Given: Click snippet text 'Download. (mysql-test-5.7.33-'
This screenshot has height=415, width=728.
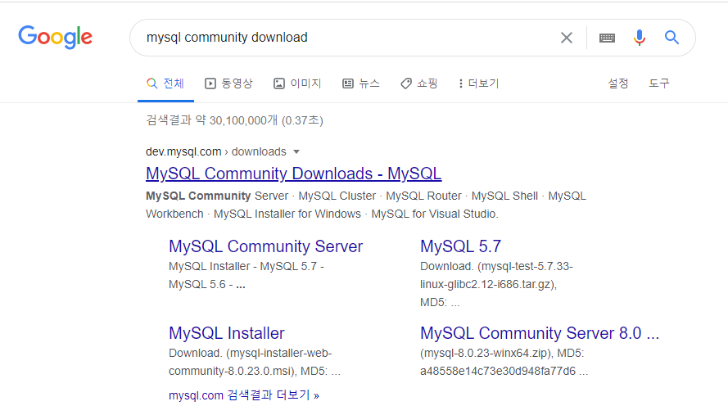Looking at the screenshot, I should [496, 267].
